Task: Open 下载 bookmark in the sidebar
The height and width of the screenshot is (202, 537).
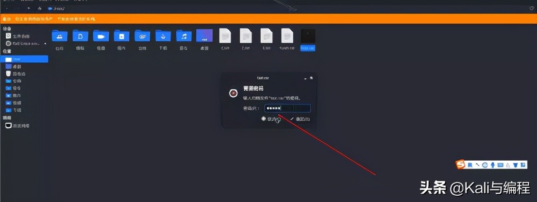Action: [14, 110]
